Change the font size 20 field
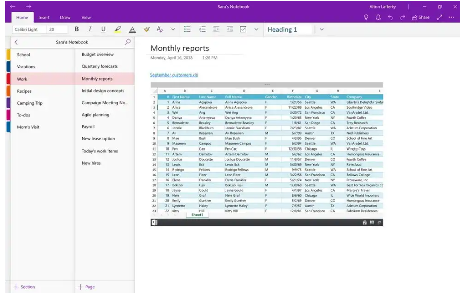Image resolution: width=460 pixels, height=298 pixels. coord(57,29)
